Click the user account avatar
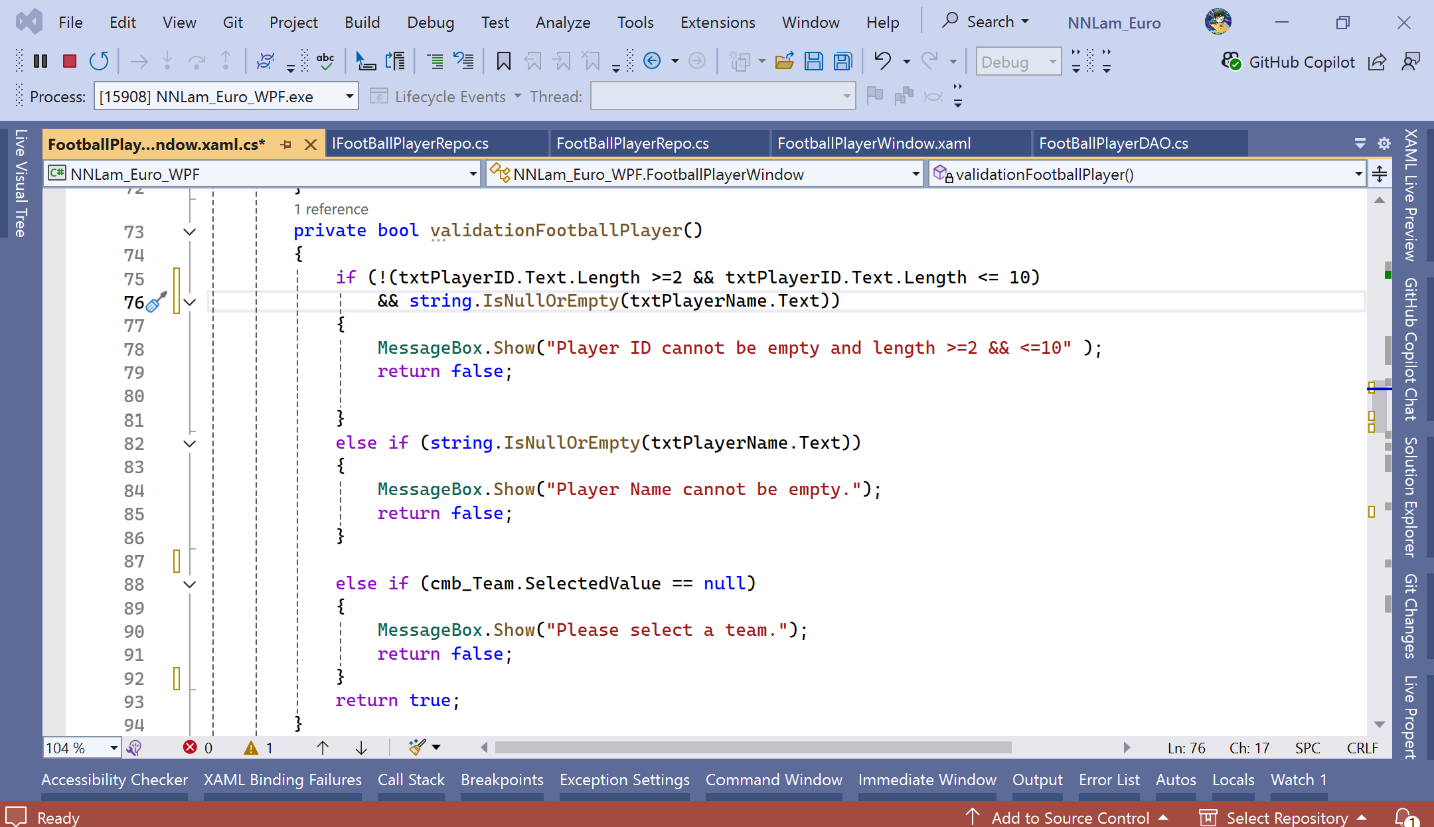This screenshot has height=827, width=1434. coord(1218,22)
